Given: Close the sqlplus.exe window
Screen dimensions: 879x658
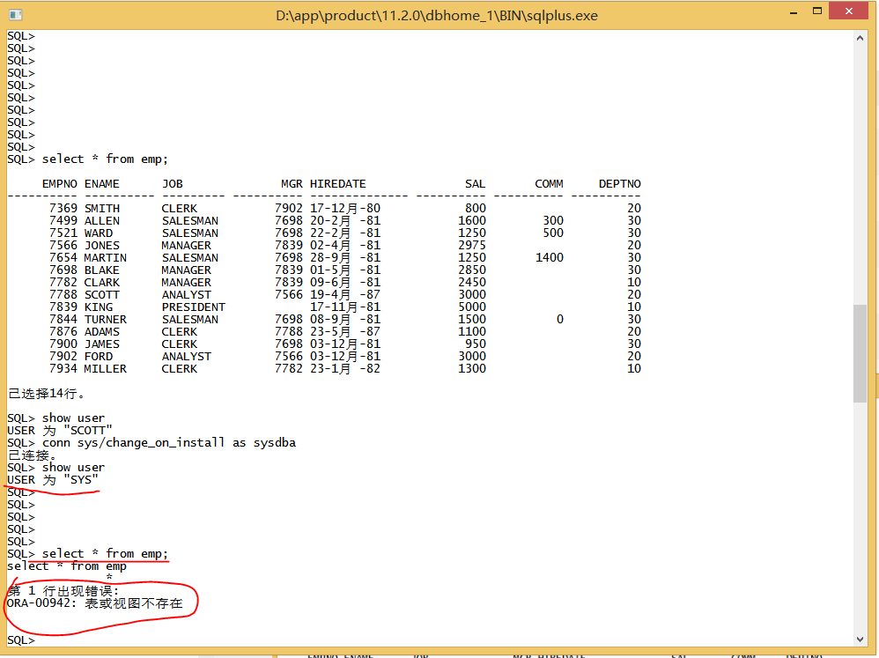Looking at the screenshot, I should pyautogui.click(x=848, y=11).
